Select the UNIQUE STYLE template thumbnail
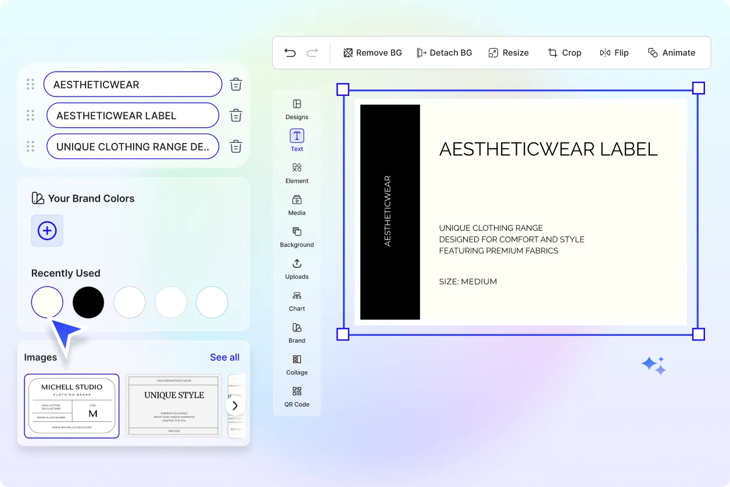This screenshot has width=730, height=487. [173, 405]
